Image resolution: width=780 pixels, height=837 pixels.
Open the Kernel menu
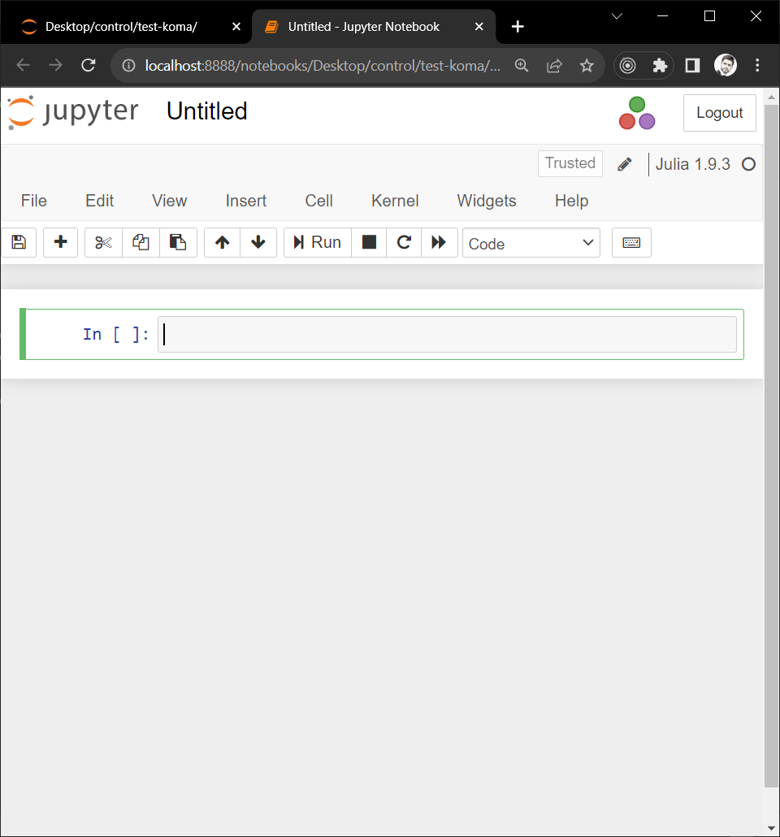point(395,201)
